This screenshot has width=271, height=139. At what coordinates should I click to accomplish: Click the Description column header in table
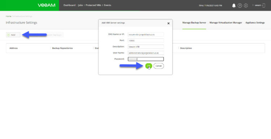[x=186, y=48]
